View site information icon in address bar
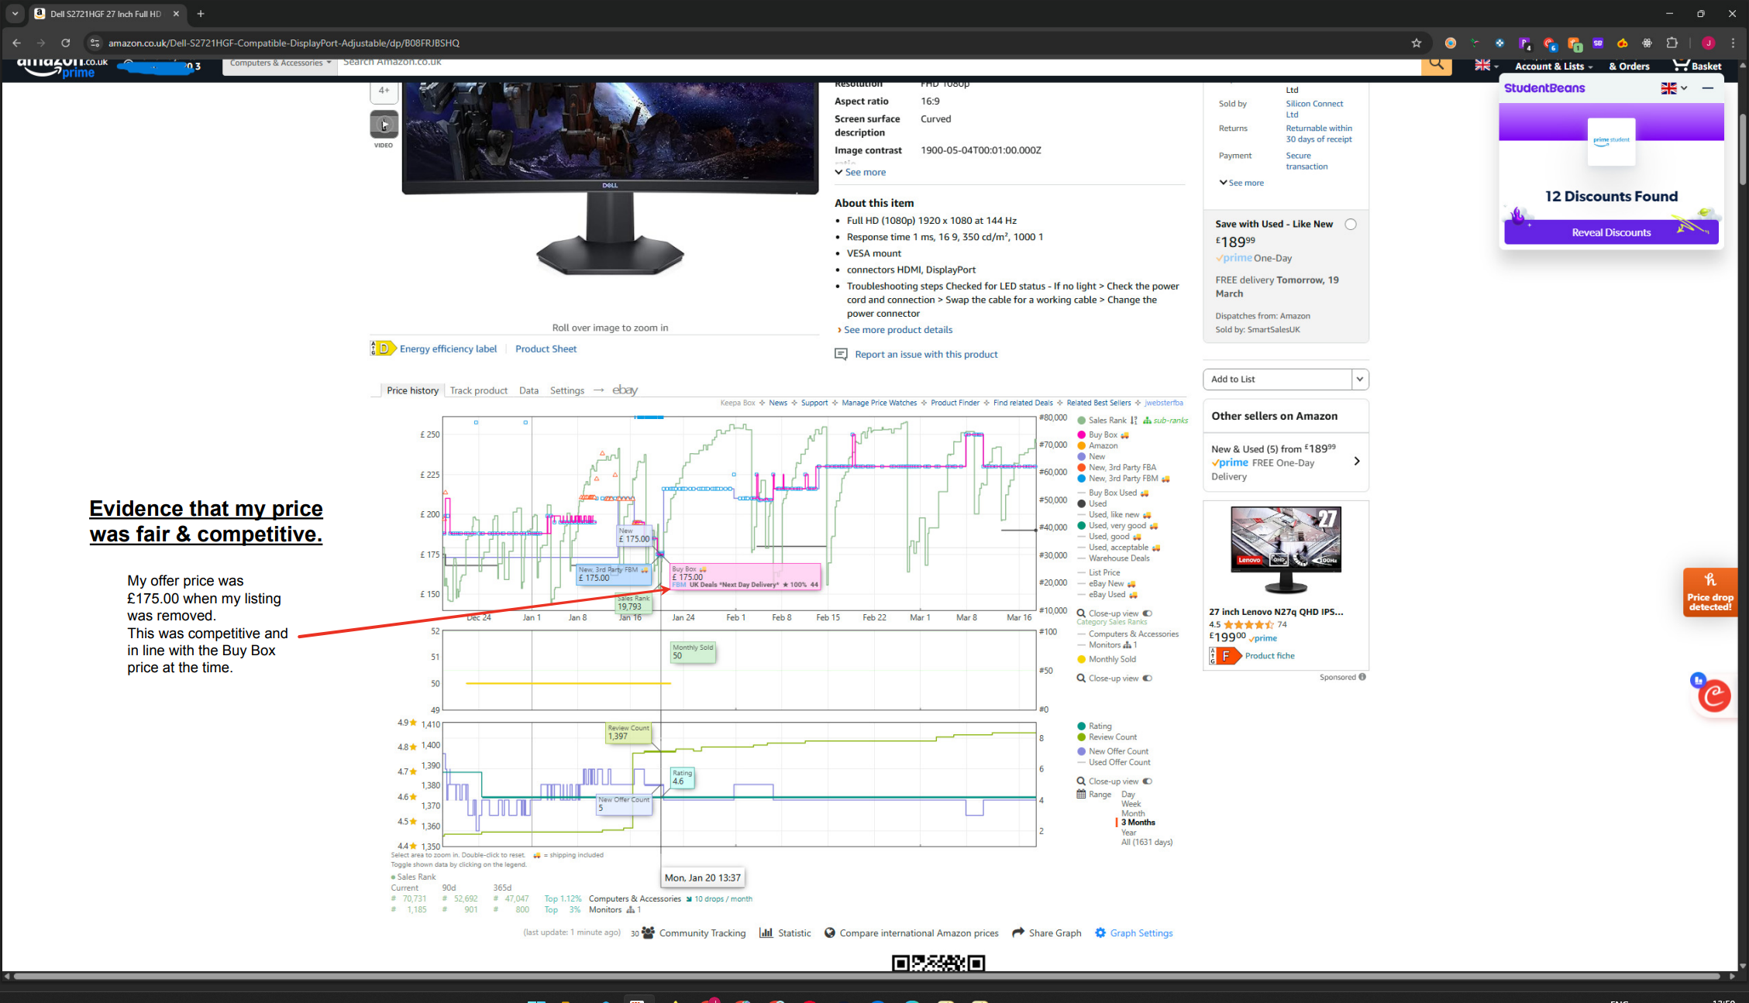 (95, 43)
